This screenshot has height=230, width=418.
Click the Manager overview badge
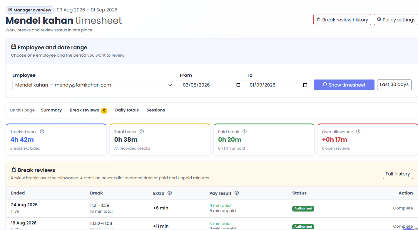click(30, 10)
